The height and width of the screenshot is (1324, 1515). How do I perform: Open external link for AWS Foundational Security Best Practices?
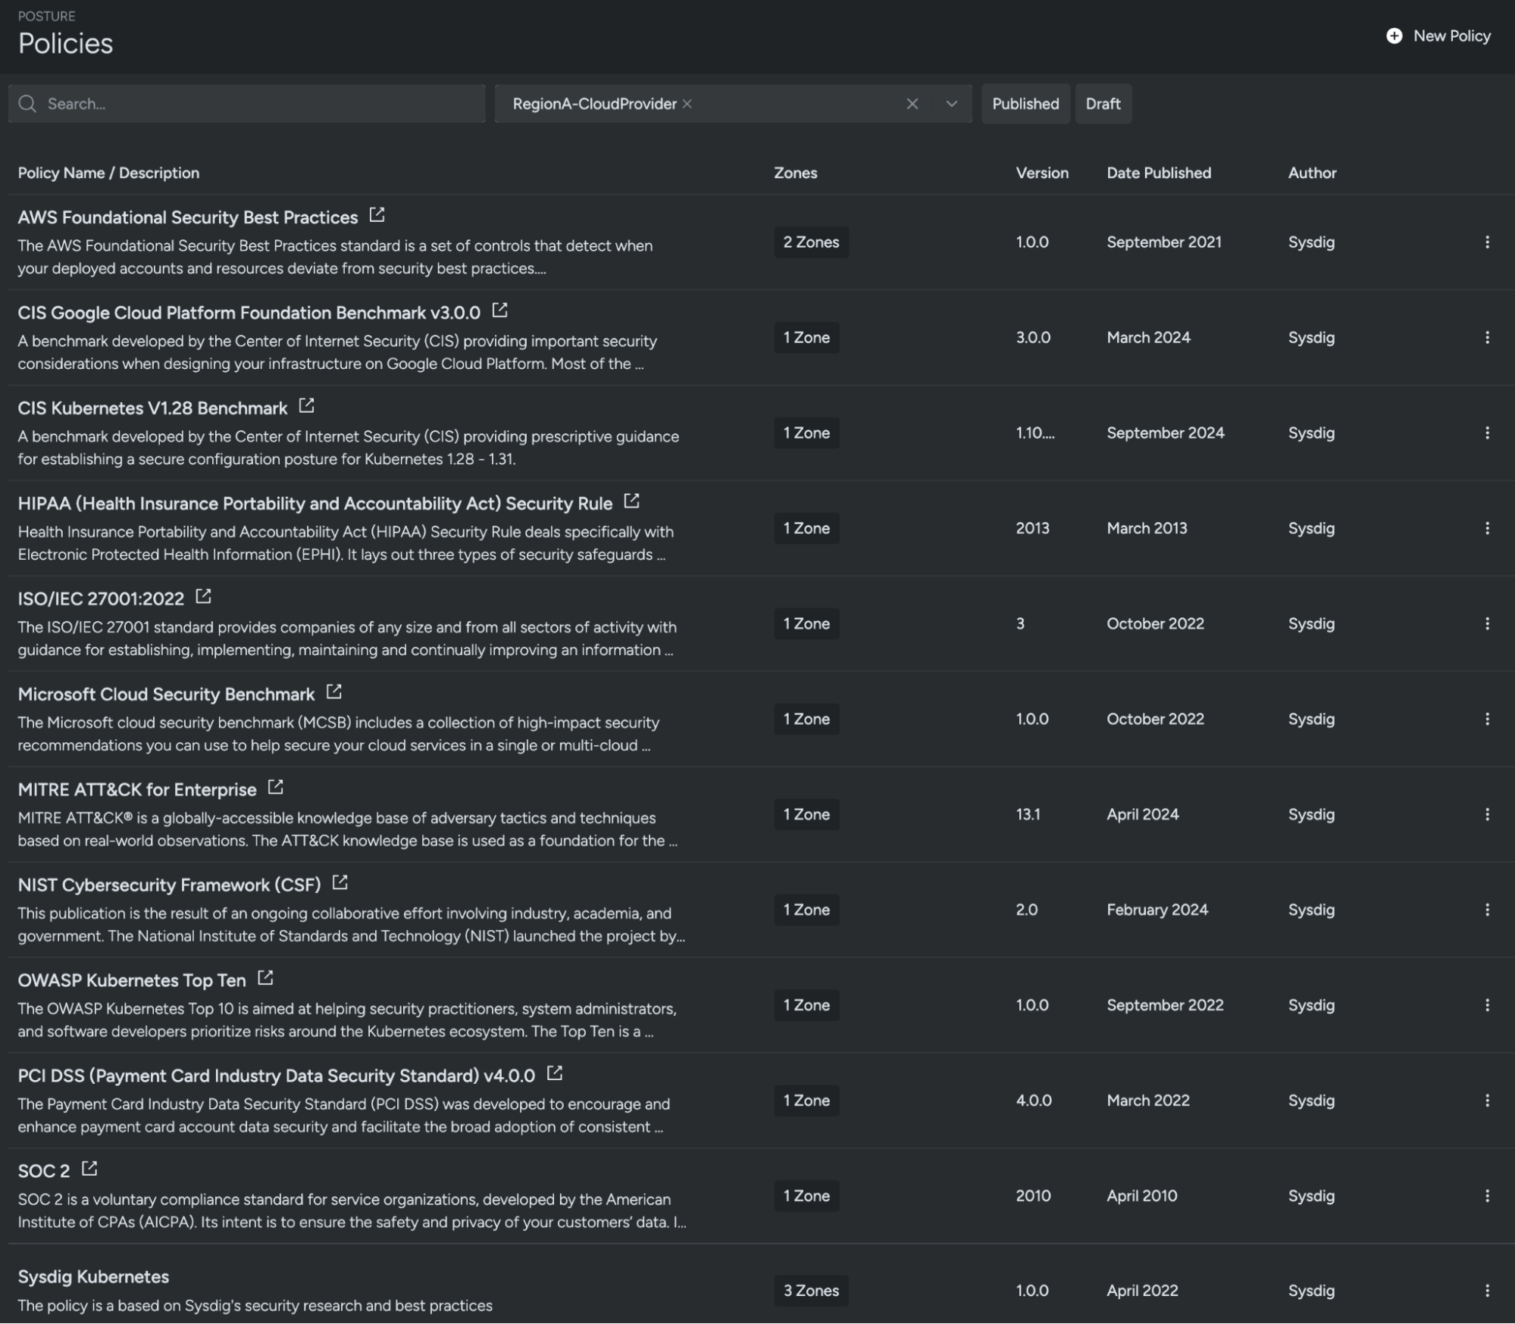[377, 215]
